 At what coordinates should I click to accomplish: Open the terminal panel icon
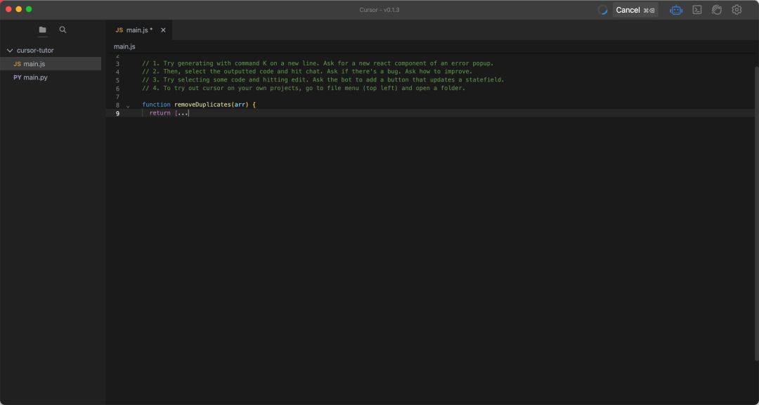[697, 10]
